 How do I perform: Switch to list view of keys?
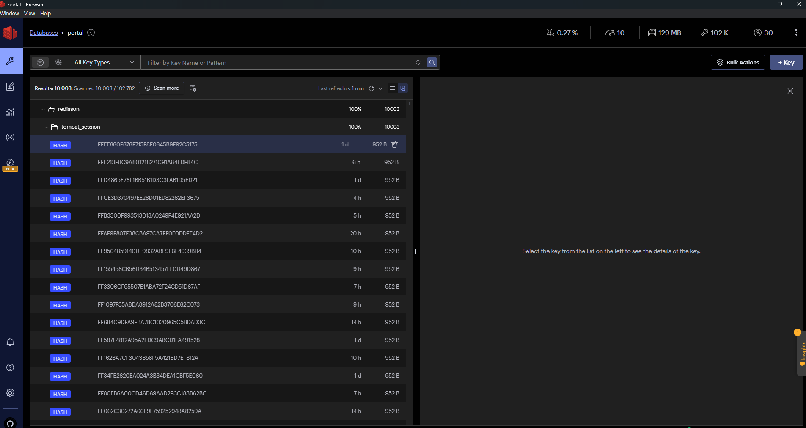(x=393, y=88)
